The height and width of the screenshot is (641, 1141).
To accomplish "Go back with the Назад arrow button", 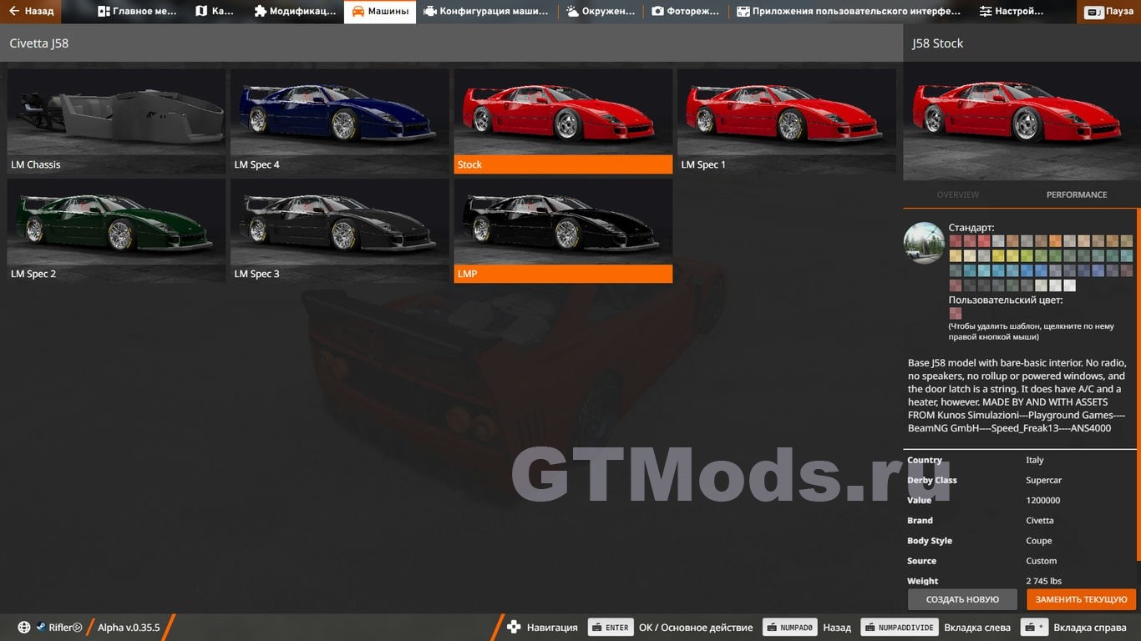I will [31, 12].
